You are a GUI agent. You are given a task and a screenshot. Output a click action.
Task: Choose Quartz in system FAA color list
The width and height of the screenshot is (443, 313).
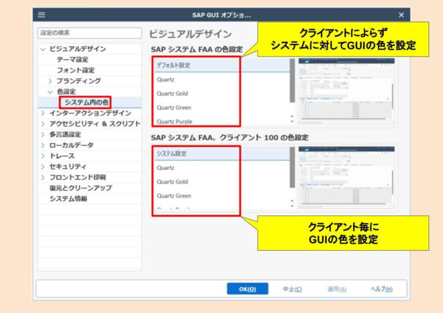(221, 80)
